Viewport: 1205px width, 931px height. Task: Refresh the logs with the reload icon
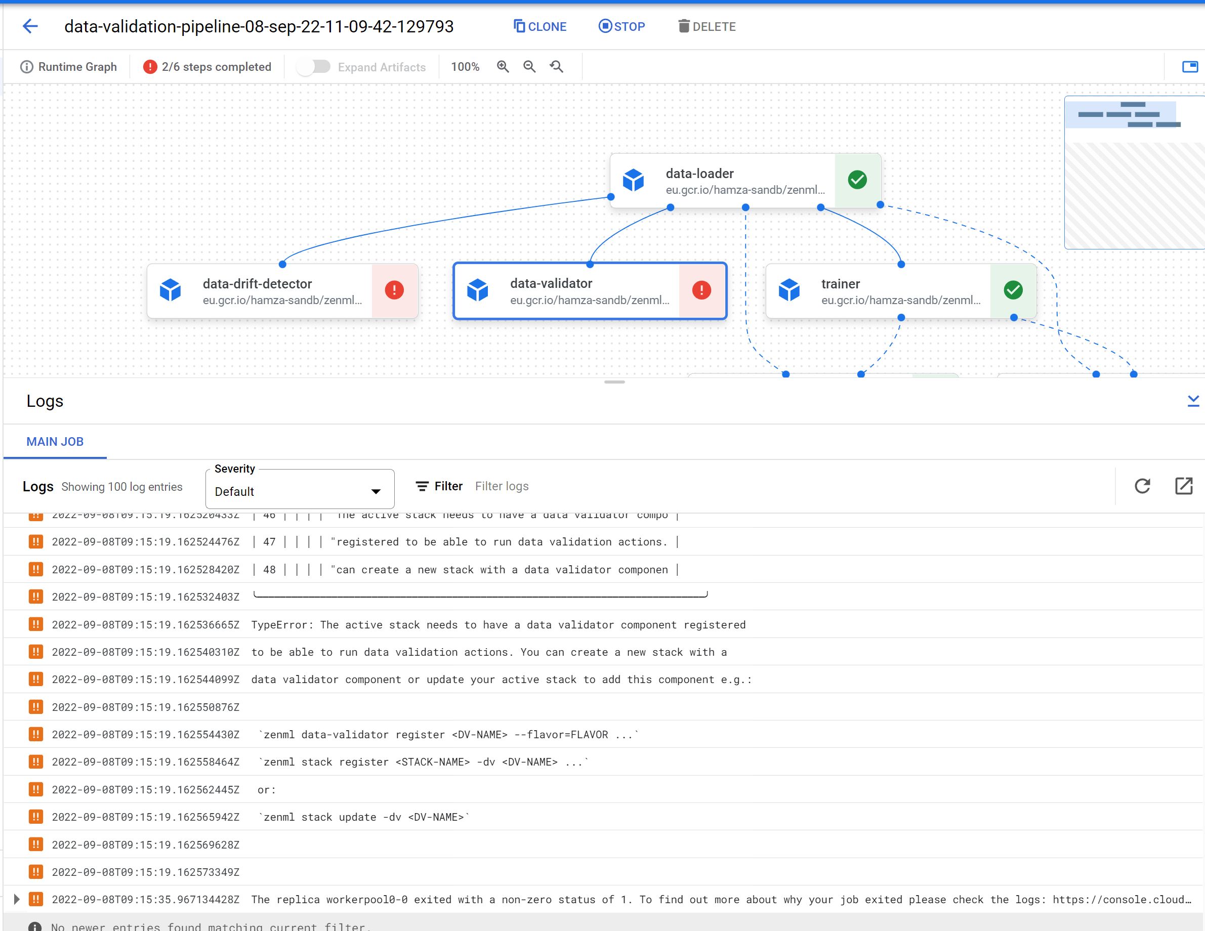pos(1142,486)
